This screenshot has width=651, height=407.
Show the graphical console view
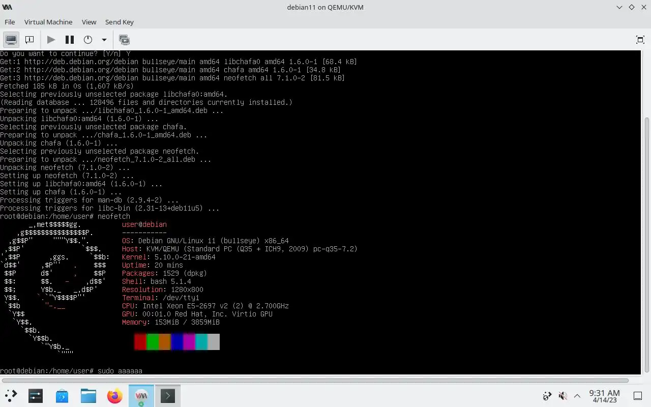pyautogui.click(x=11, y=40)
